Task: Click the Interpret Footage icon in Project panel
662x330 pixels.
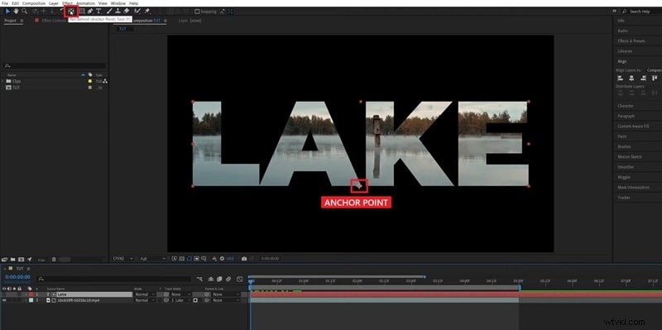Action: click(4, 259)
